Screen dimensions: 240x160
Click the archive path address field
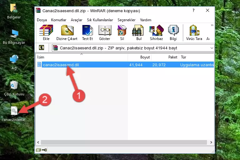[133, 48]
